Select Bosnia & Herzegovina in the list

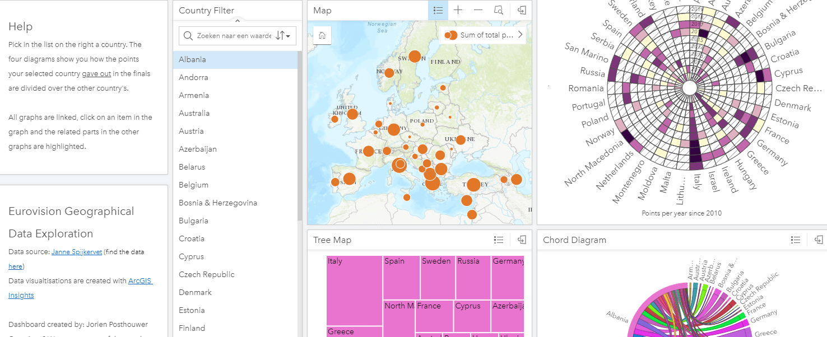coord(235,203)
